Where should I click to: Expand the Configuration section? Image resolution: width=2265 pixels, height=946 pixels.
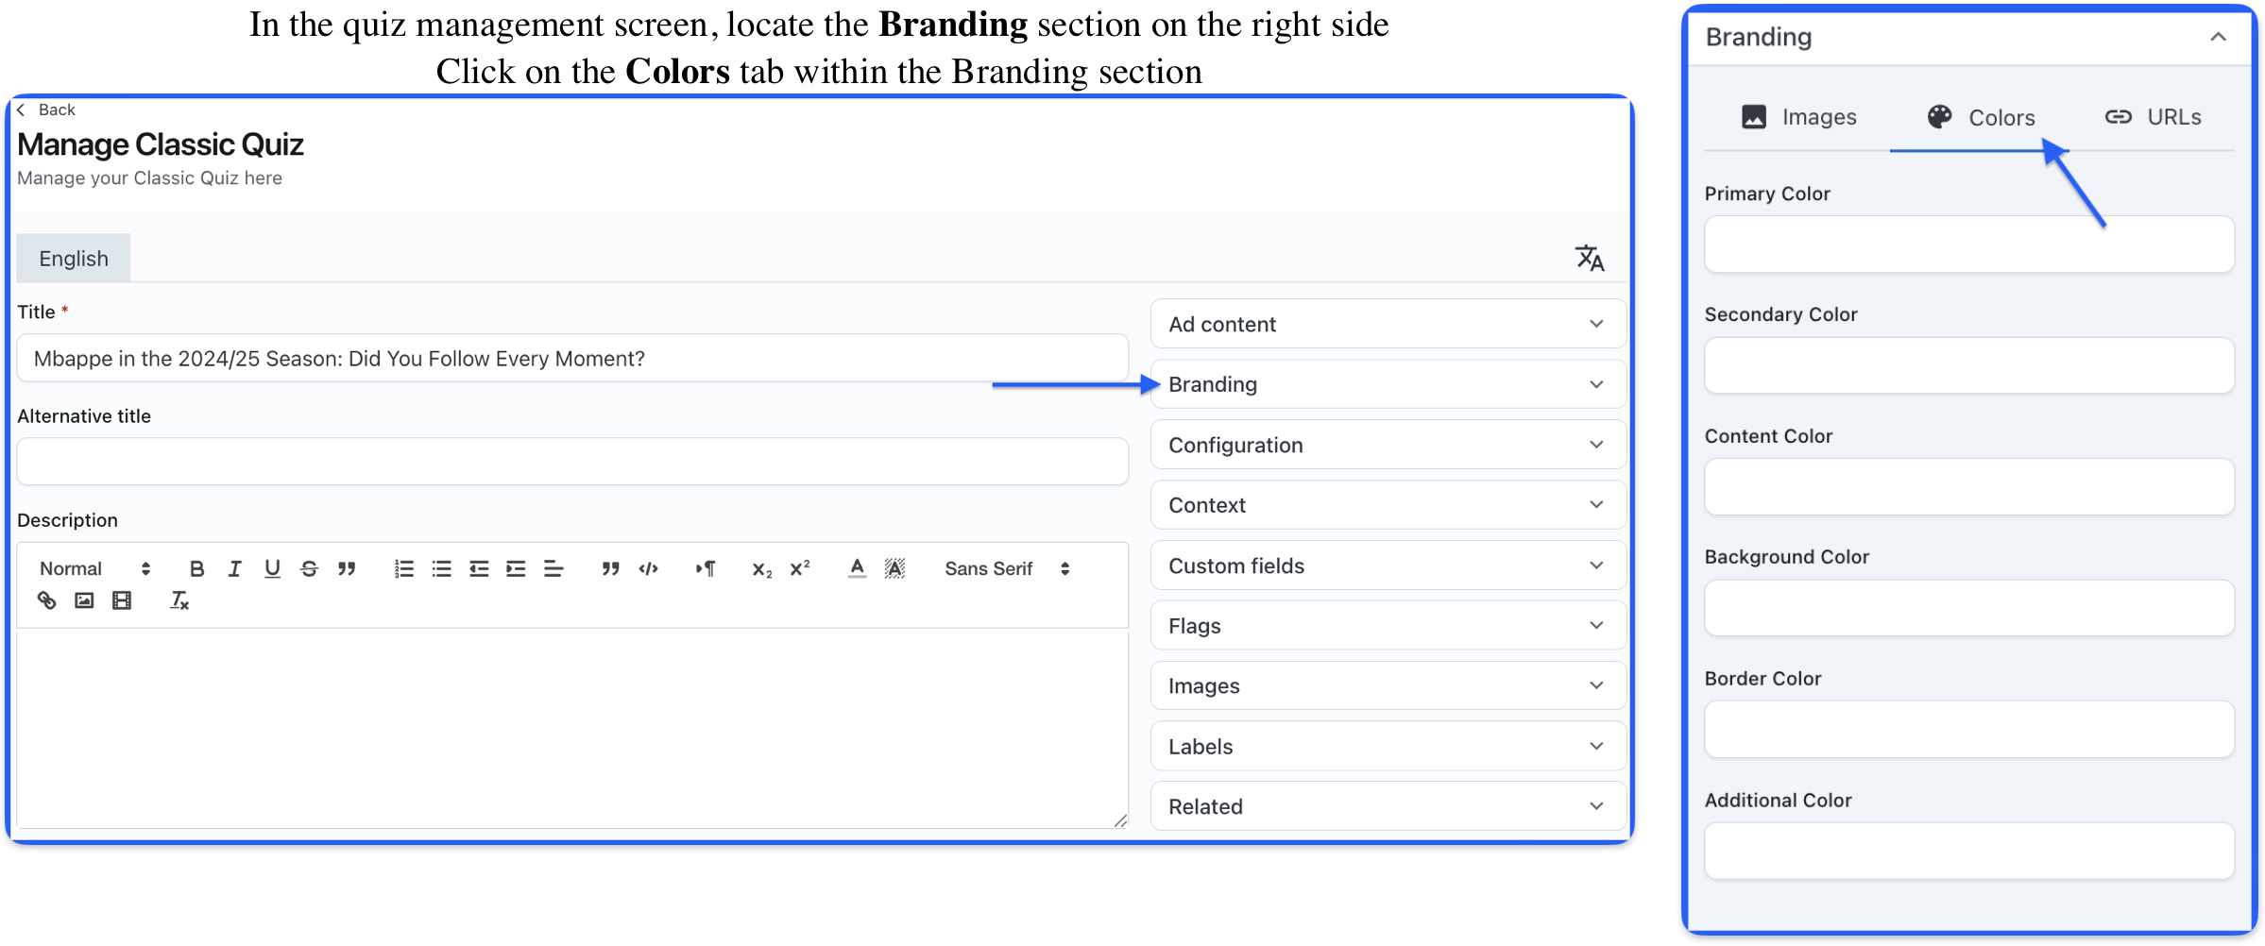[x=1387, y=445]
